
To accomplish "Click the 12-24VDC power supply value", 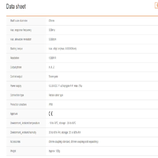I will pos(66,86).
